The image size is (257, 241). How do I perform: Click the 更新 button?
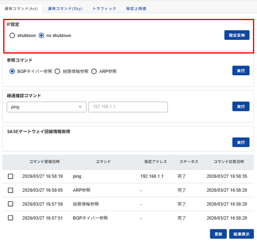pos(218,234)
